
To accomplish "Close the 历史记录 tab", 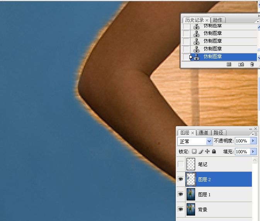I will (x=207, y=20).
